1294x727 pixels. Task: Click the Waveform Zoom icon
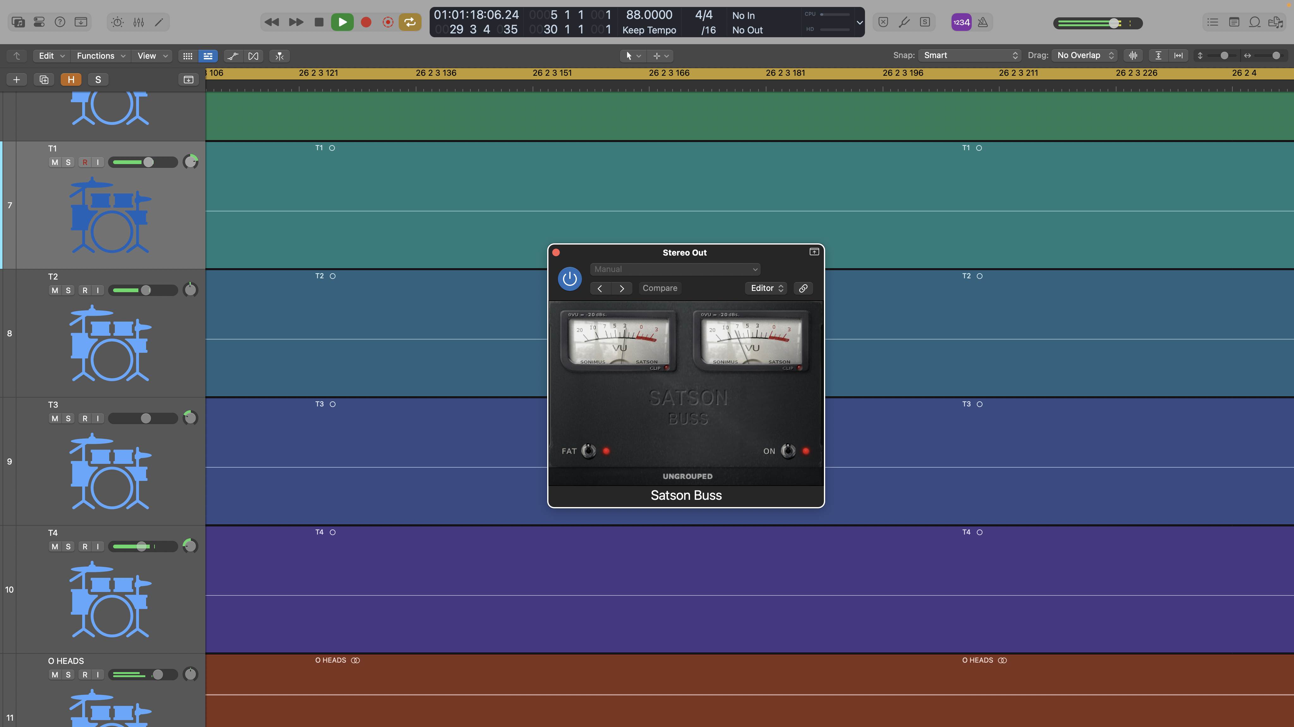click(x=1133, y=56)
